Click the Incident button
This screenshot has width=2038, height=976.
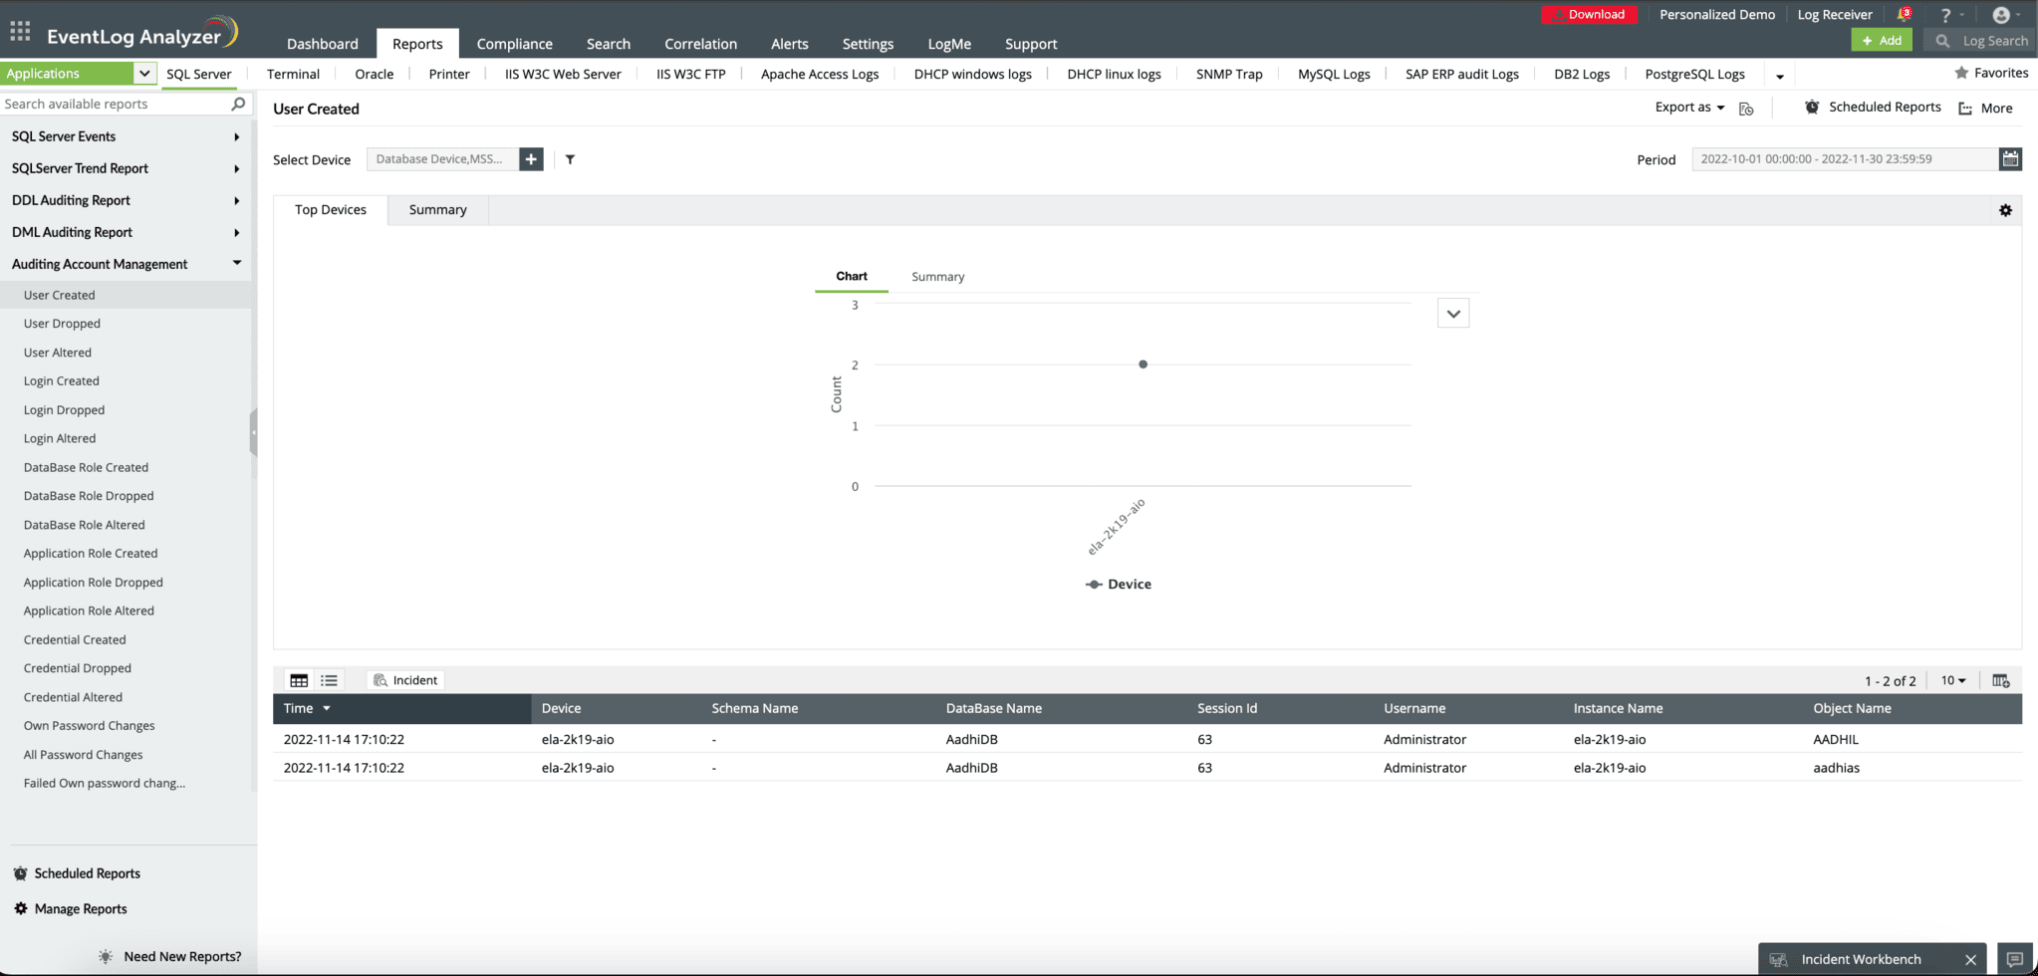click(405, 680)
